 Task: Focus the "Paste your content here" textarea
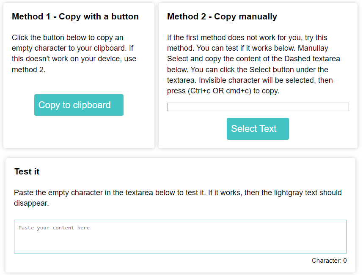tap(180, 237)
